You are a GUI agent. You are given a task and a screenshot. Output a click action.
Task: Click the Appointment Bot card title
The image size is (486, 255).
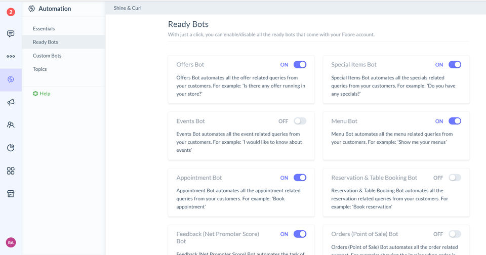pyautogui.click(x=199, y=178)
